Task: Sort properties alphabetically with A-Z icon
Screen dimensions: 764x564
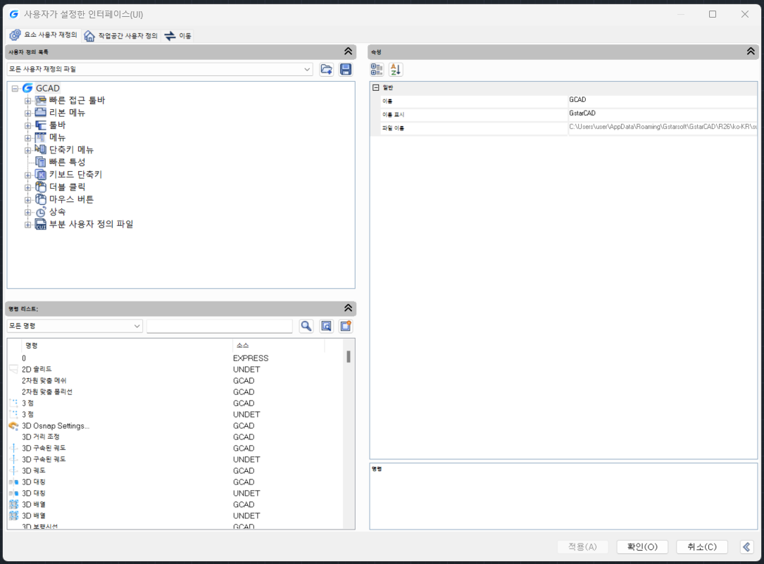Action: click(x=396, y=69)
